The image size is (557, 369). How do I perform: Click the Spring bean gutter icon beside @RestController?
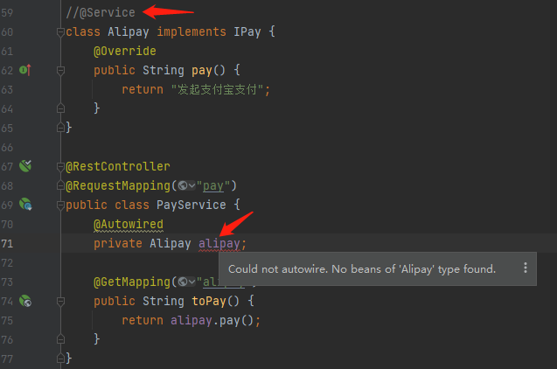click(x=25, y=165)
